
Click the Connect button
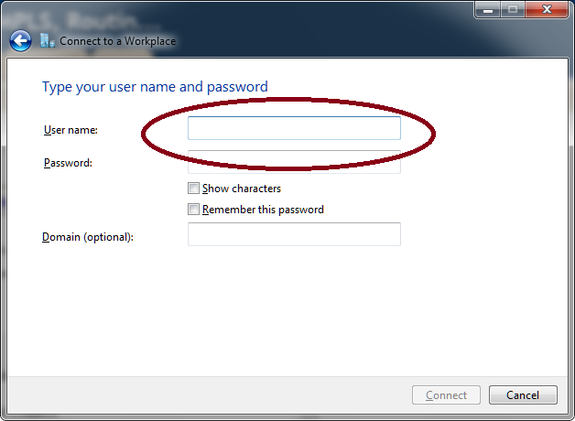(x=446, y=395)
